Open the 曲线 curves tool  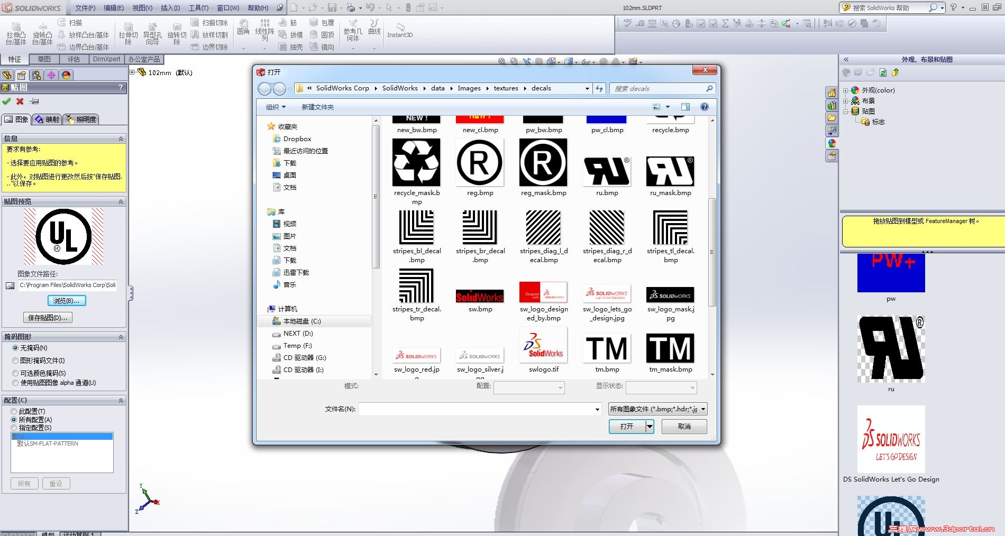pyautogui.click(x=374, y=27)
